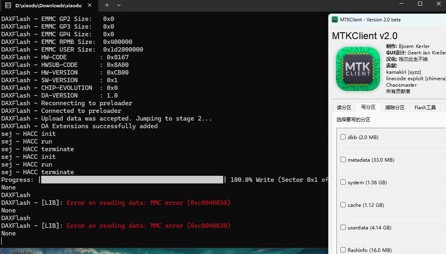Click the MTKClient title bar icon
Viewport: 446px width, 254px height.
(335, 20)
